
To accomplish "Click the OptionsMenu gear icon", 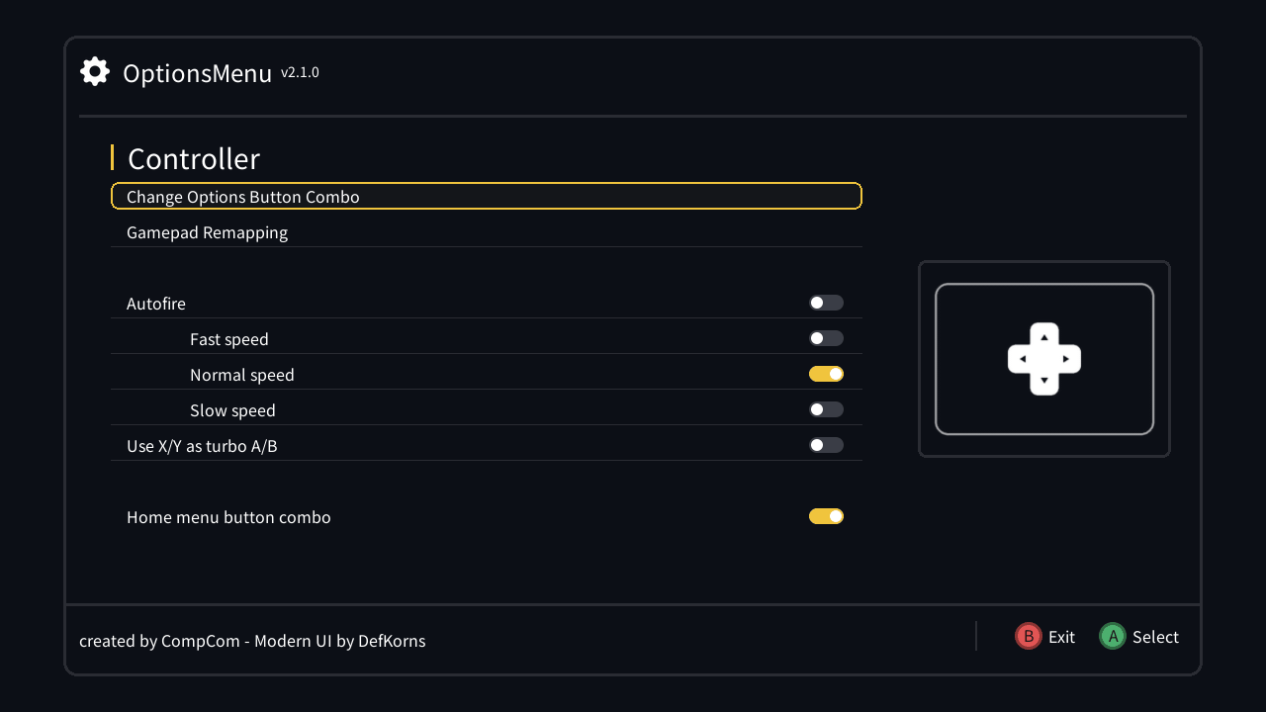I will tap(95, 71).
